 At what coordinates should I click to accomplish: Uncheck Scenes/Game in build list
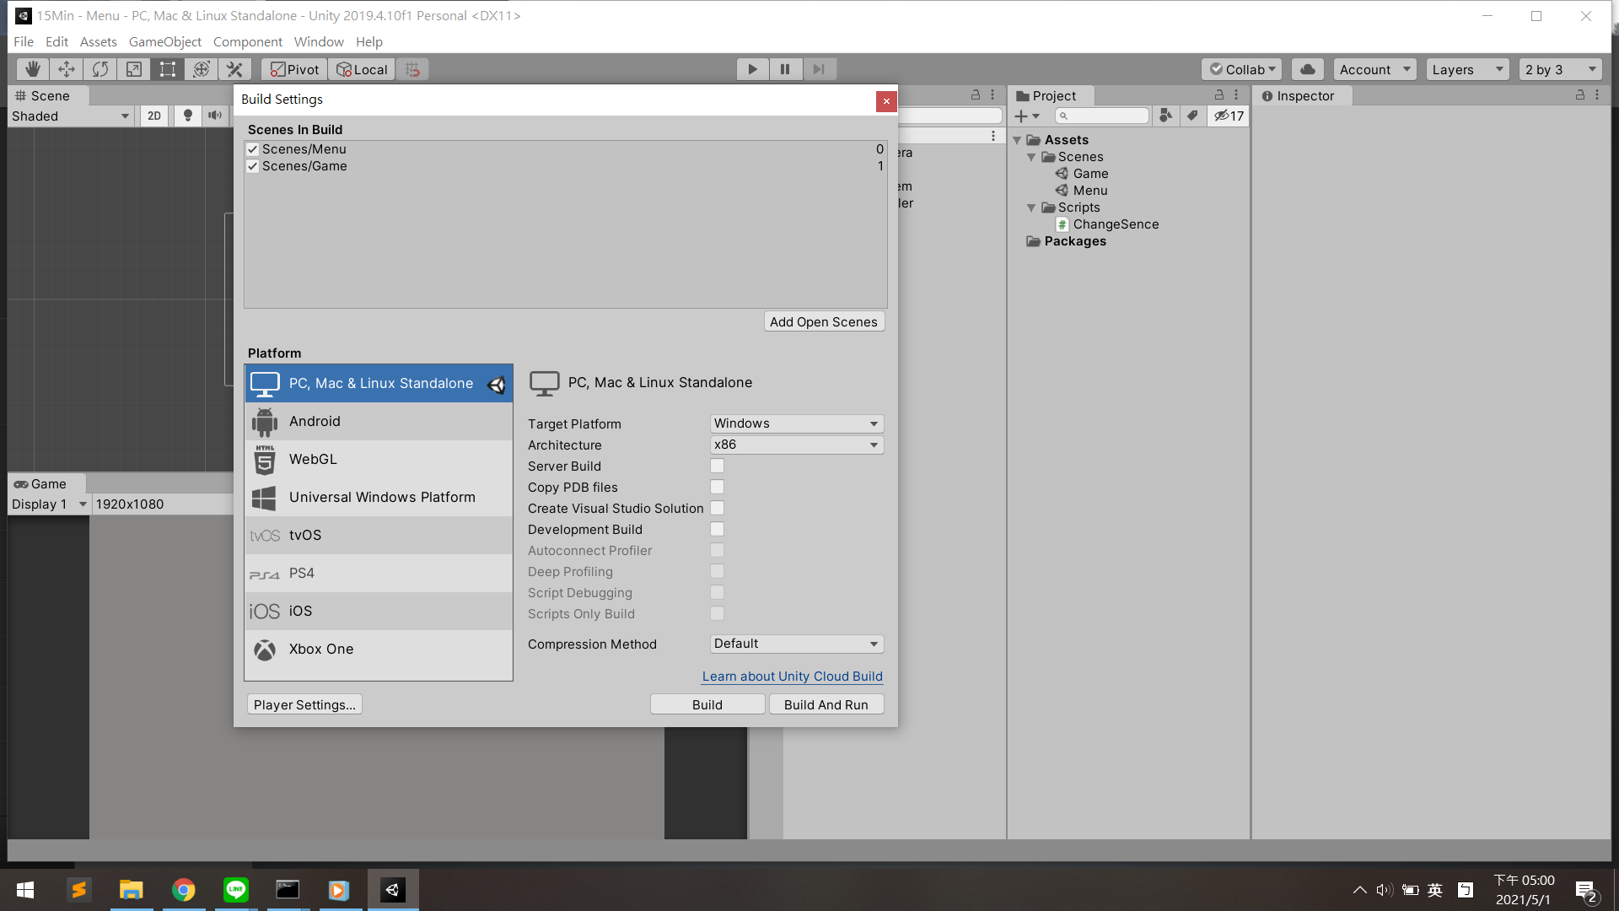[x=252, y=166]
